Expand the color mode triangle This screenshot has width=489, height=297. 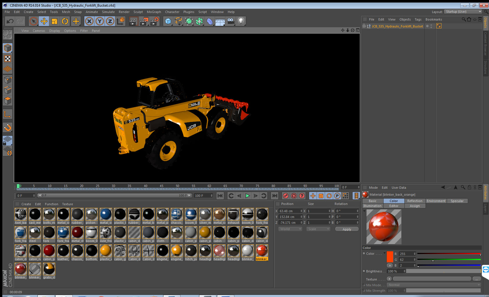384,253
